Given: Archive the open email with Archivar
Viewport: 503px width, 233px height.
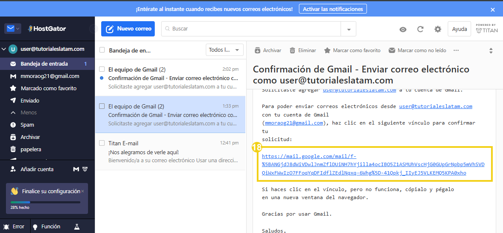Looking at the screenshot, I should tap(268, 50).
